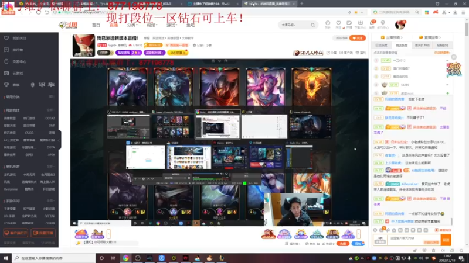Open the 消息 notification bell icon
469x263 pixels.
[x=372, y=25]
